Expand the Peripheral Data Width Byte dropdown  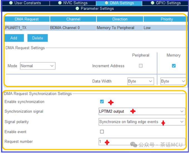click(140, 81)
